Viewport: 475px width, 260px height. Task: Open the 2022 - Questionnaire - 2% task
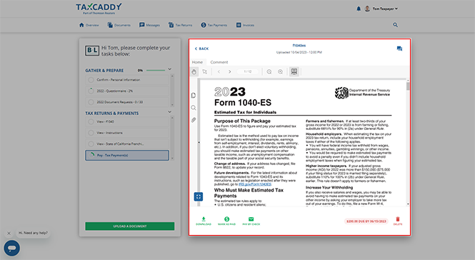(127, 91)
